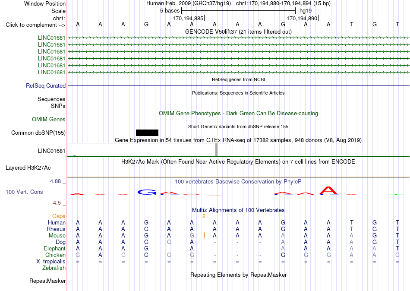The image size is (410, 291).
Task: Click the 'Zebrafish' species label
Action: [x=54, y=268]
